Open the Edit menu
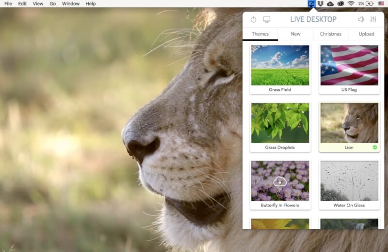388x252 pixels. tap(22, 4)
